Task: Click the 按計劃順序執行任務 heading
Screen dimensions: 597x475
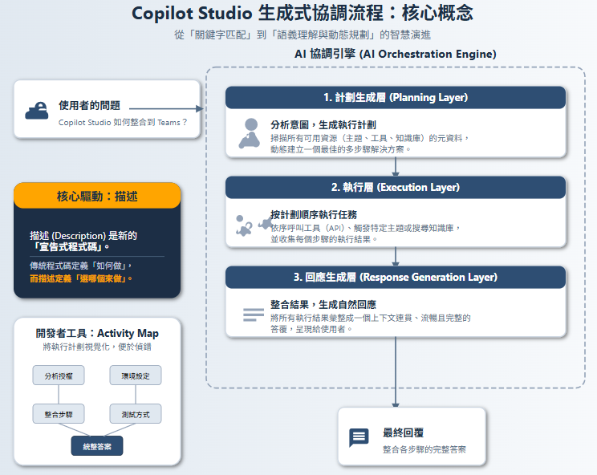Action: [x=314, y=215]
